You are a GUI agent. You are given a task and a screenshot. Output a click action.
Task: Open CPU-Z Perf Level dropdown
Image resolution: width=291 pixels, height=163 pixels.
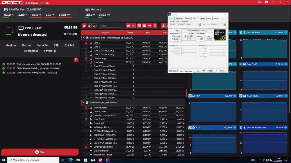(224, 25)
